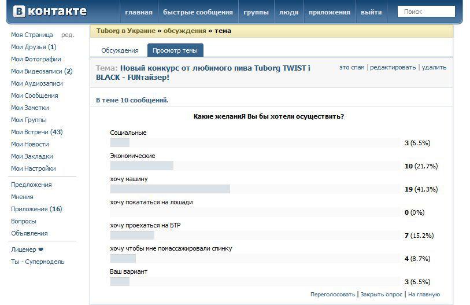The height and width of the screenshot is (305, 470).
Task: Open Мои Группы
Action: (29, 120)
